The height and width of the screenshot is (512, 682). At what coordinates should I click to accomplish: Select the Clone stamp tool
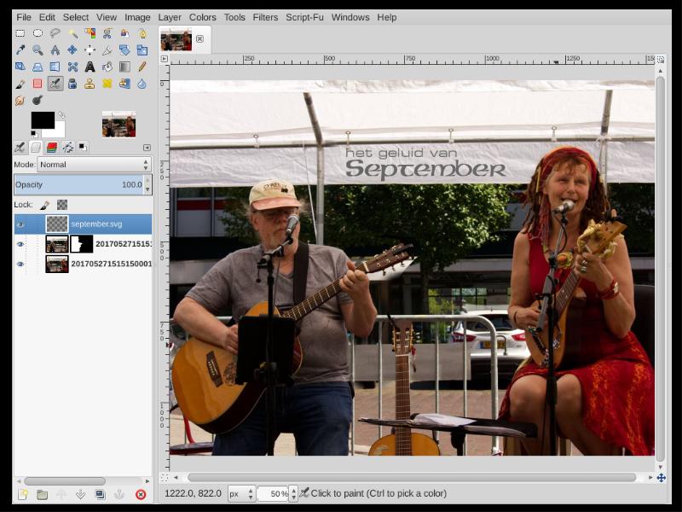[x=90, y=84]
